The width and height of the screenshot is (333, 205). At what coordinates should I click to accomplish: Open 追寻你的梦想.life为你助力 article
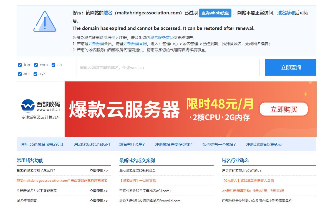241,171
